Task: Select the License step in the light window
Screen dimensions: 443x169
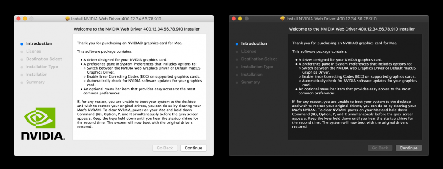Action: (34, 51)
